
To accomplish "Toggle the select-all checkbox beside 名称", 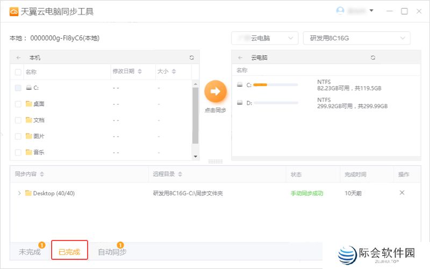I will [x=18, y=72].
